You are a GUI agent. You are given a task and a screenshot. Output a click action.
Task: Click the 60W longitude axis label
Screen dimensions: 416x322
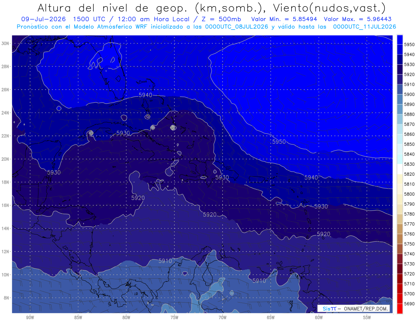coord(319,317)
